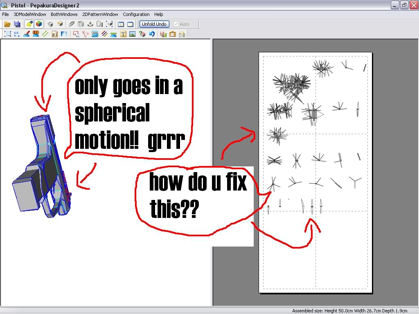
Task: Click the status bar 'Assembled size' text
Action: pyautogui.click(x=349, y=311)
